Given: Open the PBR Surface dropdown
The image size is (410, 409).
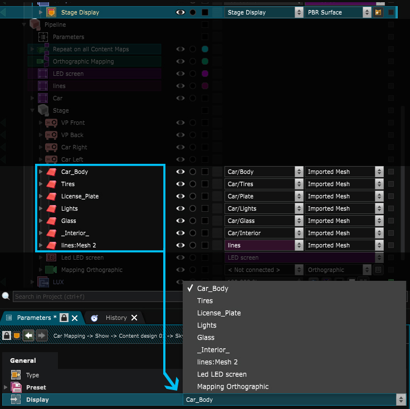Looking at the screenshot, I should (338, 12).
